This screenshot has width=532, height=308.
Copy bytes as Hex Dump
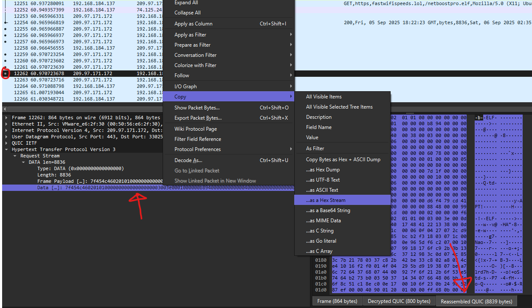[x=342, y=170]
